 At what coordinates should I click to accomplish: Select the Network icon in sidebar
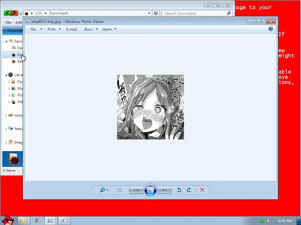pos(11,129)
